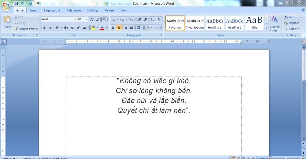
Task: Click the Word Help question mark
Action: tap(303, 10)
